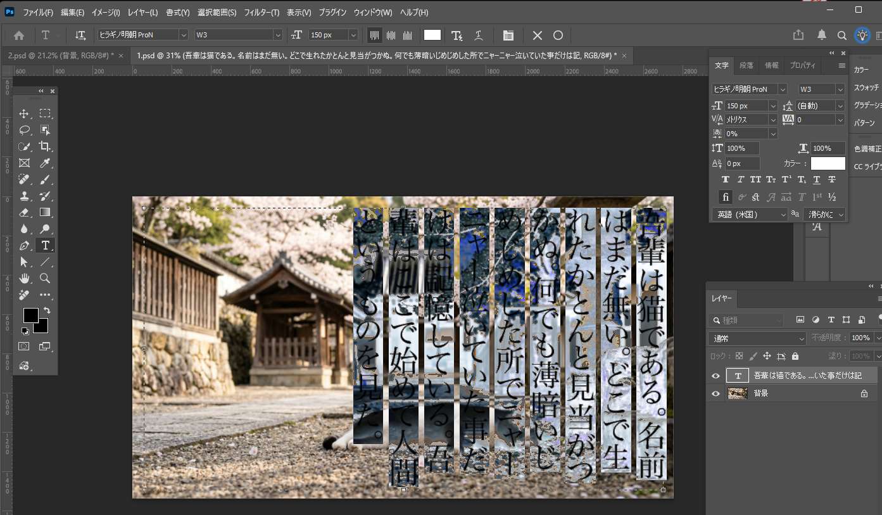882x515 pixels.
Task: Select the Lasso tool
Action: [x=24, y=130]
